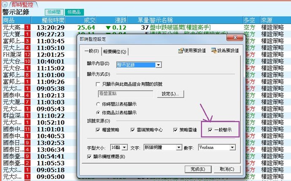Screen dimensions: 291x181
Task: Uncheck the 權證策略 signal source
Action: [x=98, y=130]
